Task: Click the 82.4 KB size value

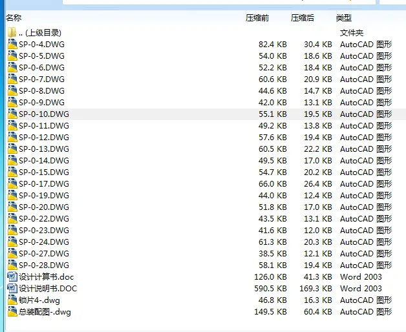Action: (x=273, y=45)
